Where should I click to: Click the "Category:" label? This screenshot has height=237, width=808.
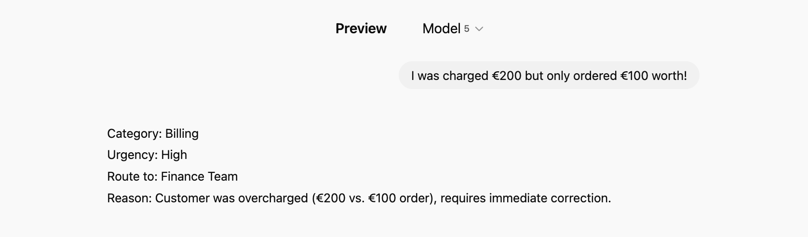(x=135, y=133)
